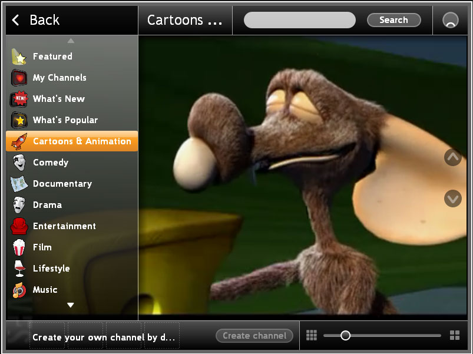This screenshot has width=473, height=354.
Task: Click the Entertainment red armchair icon
Action: pos(19,226)
